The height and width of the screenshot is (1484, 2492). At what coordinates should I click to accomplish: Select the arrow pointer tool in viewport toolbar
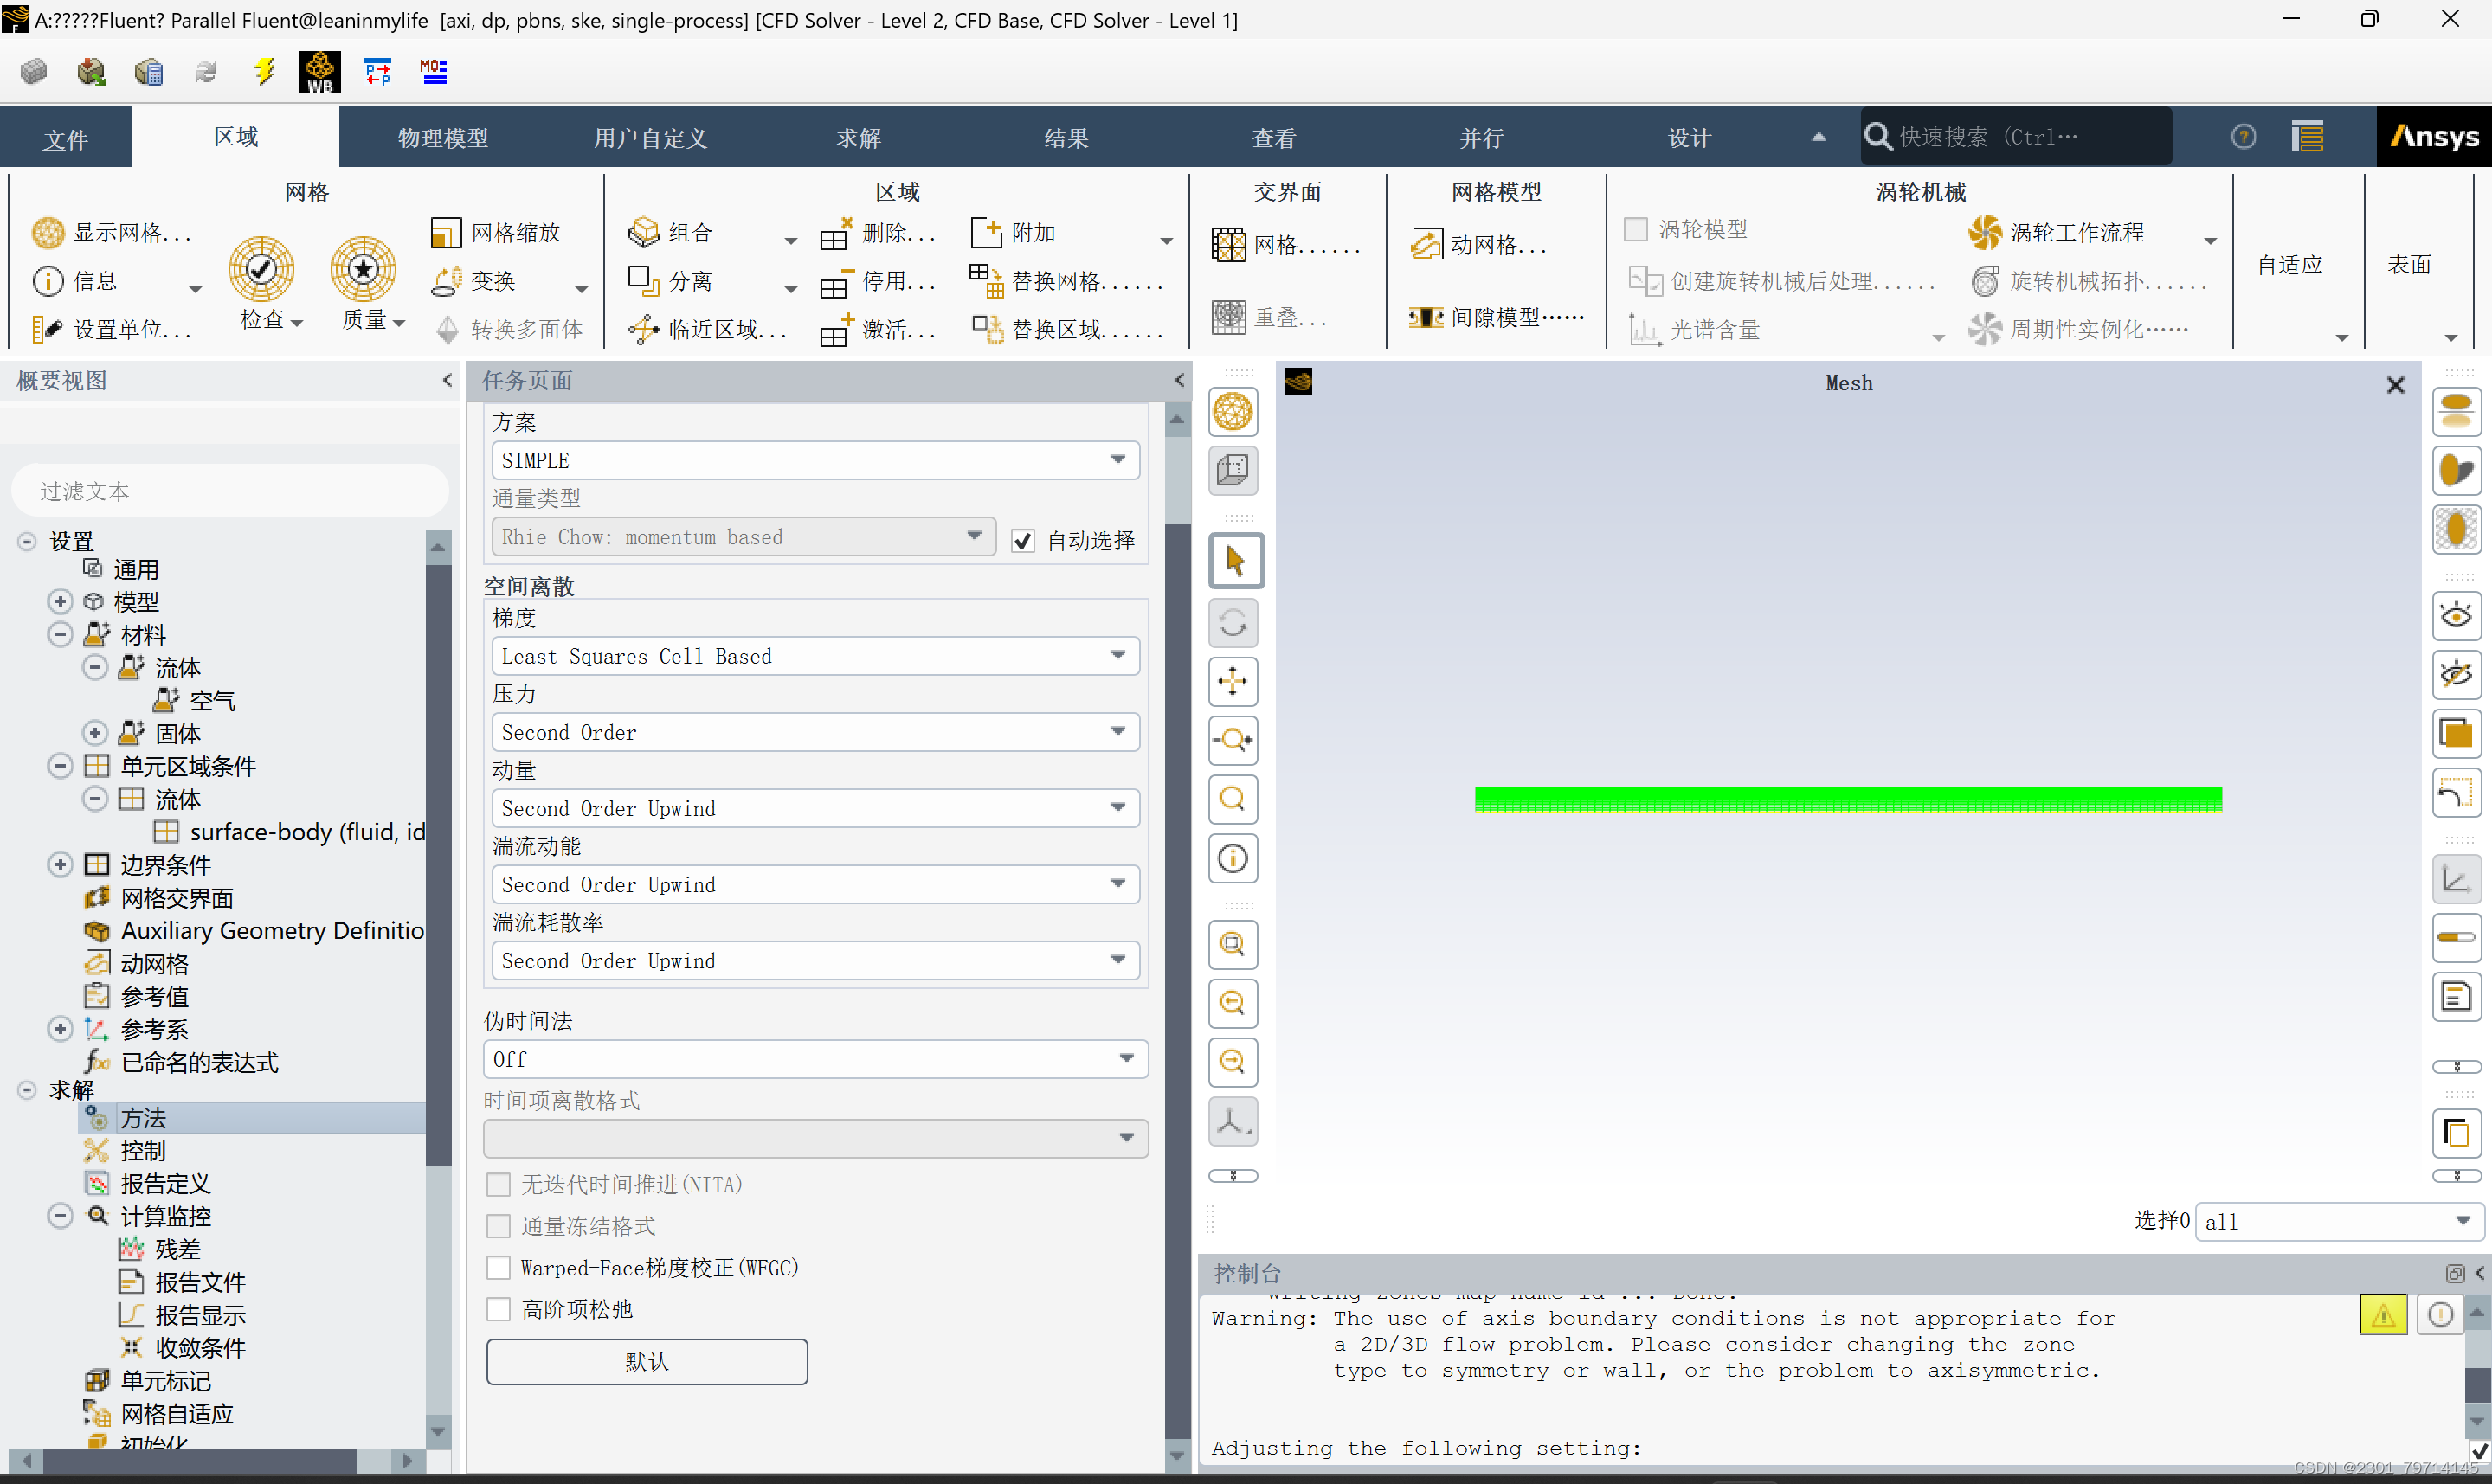point(1234,561)
